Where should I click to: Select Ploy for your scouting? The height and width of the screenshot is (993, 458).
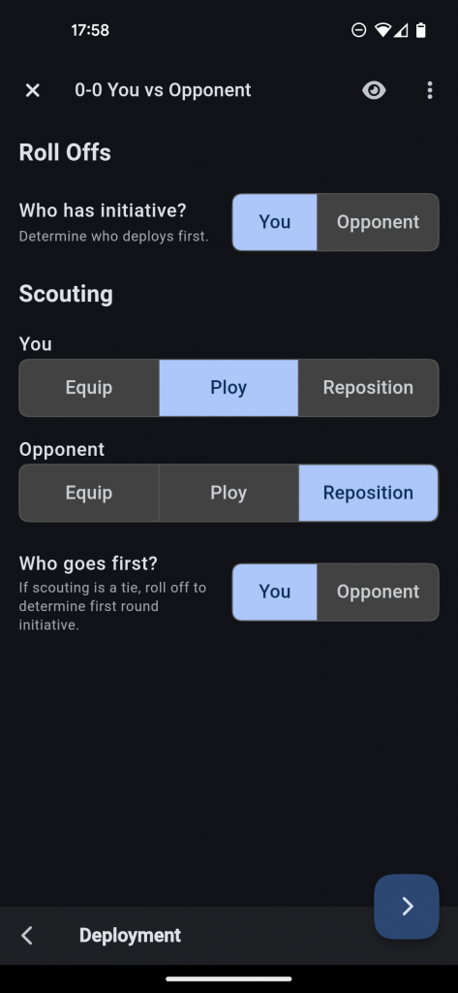pyautogui.click(x=229, y=388)
